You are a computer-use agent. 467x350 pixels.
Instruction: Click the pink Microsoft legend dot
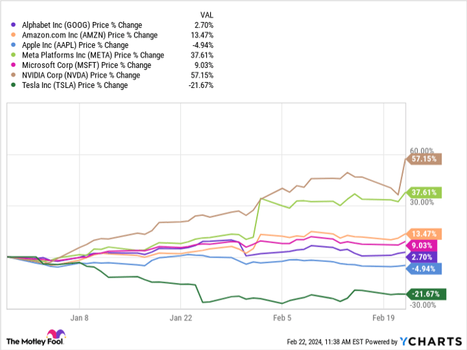(x=13, y=65)
